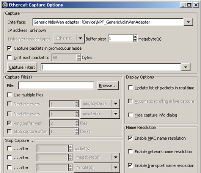Close the Capture Options window

point(196,5)
